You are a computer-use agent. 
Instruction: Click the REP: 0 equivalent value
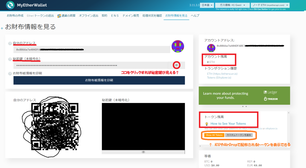[x=251, y=161]
